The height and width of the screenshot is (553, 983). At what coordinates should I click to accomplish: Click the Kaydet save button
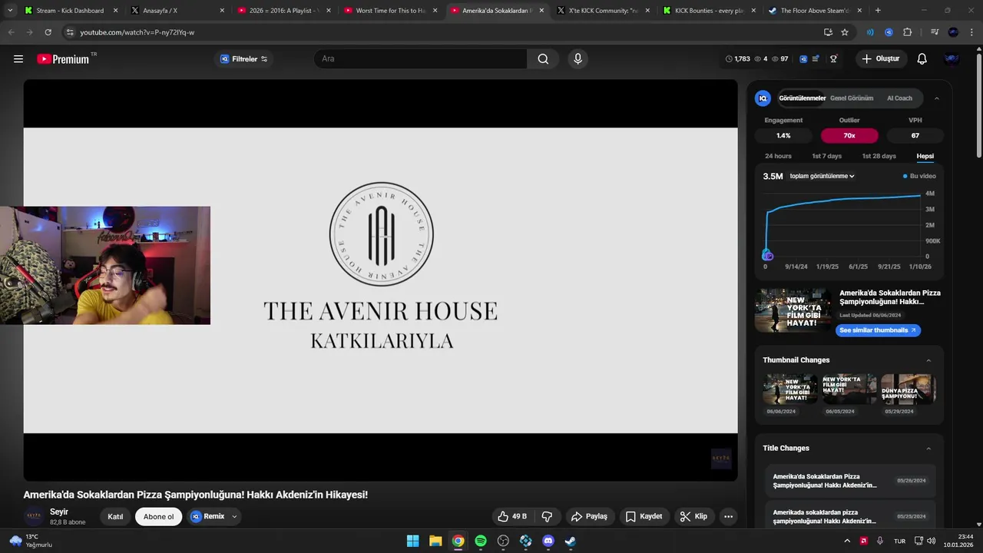coord(644,516)
